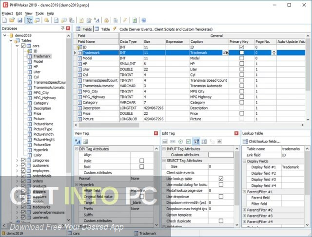Uncheck the categories table checkbox in tree
The image size is (312, 237).
click(23, 160)
